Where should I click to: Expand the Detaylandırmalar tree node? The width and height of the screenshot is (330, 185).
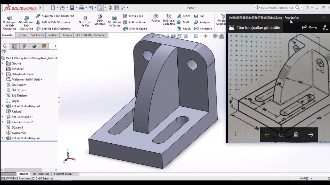tap(3, 74)
